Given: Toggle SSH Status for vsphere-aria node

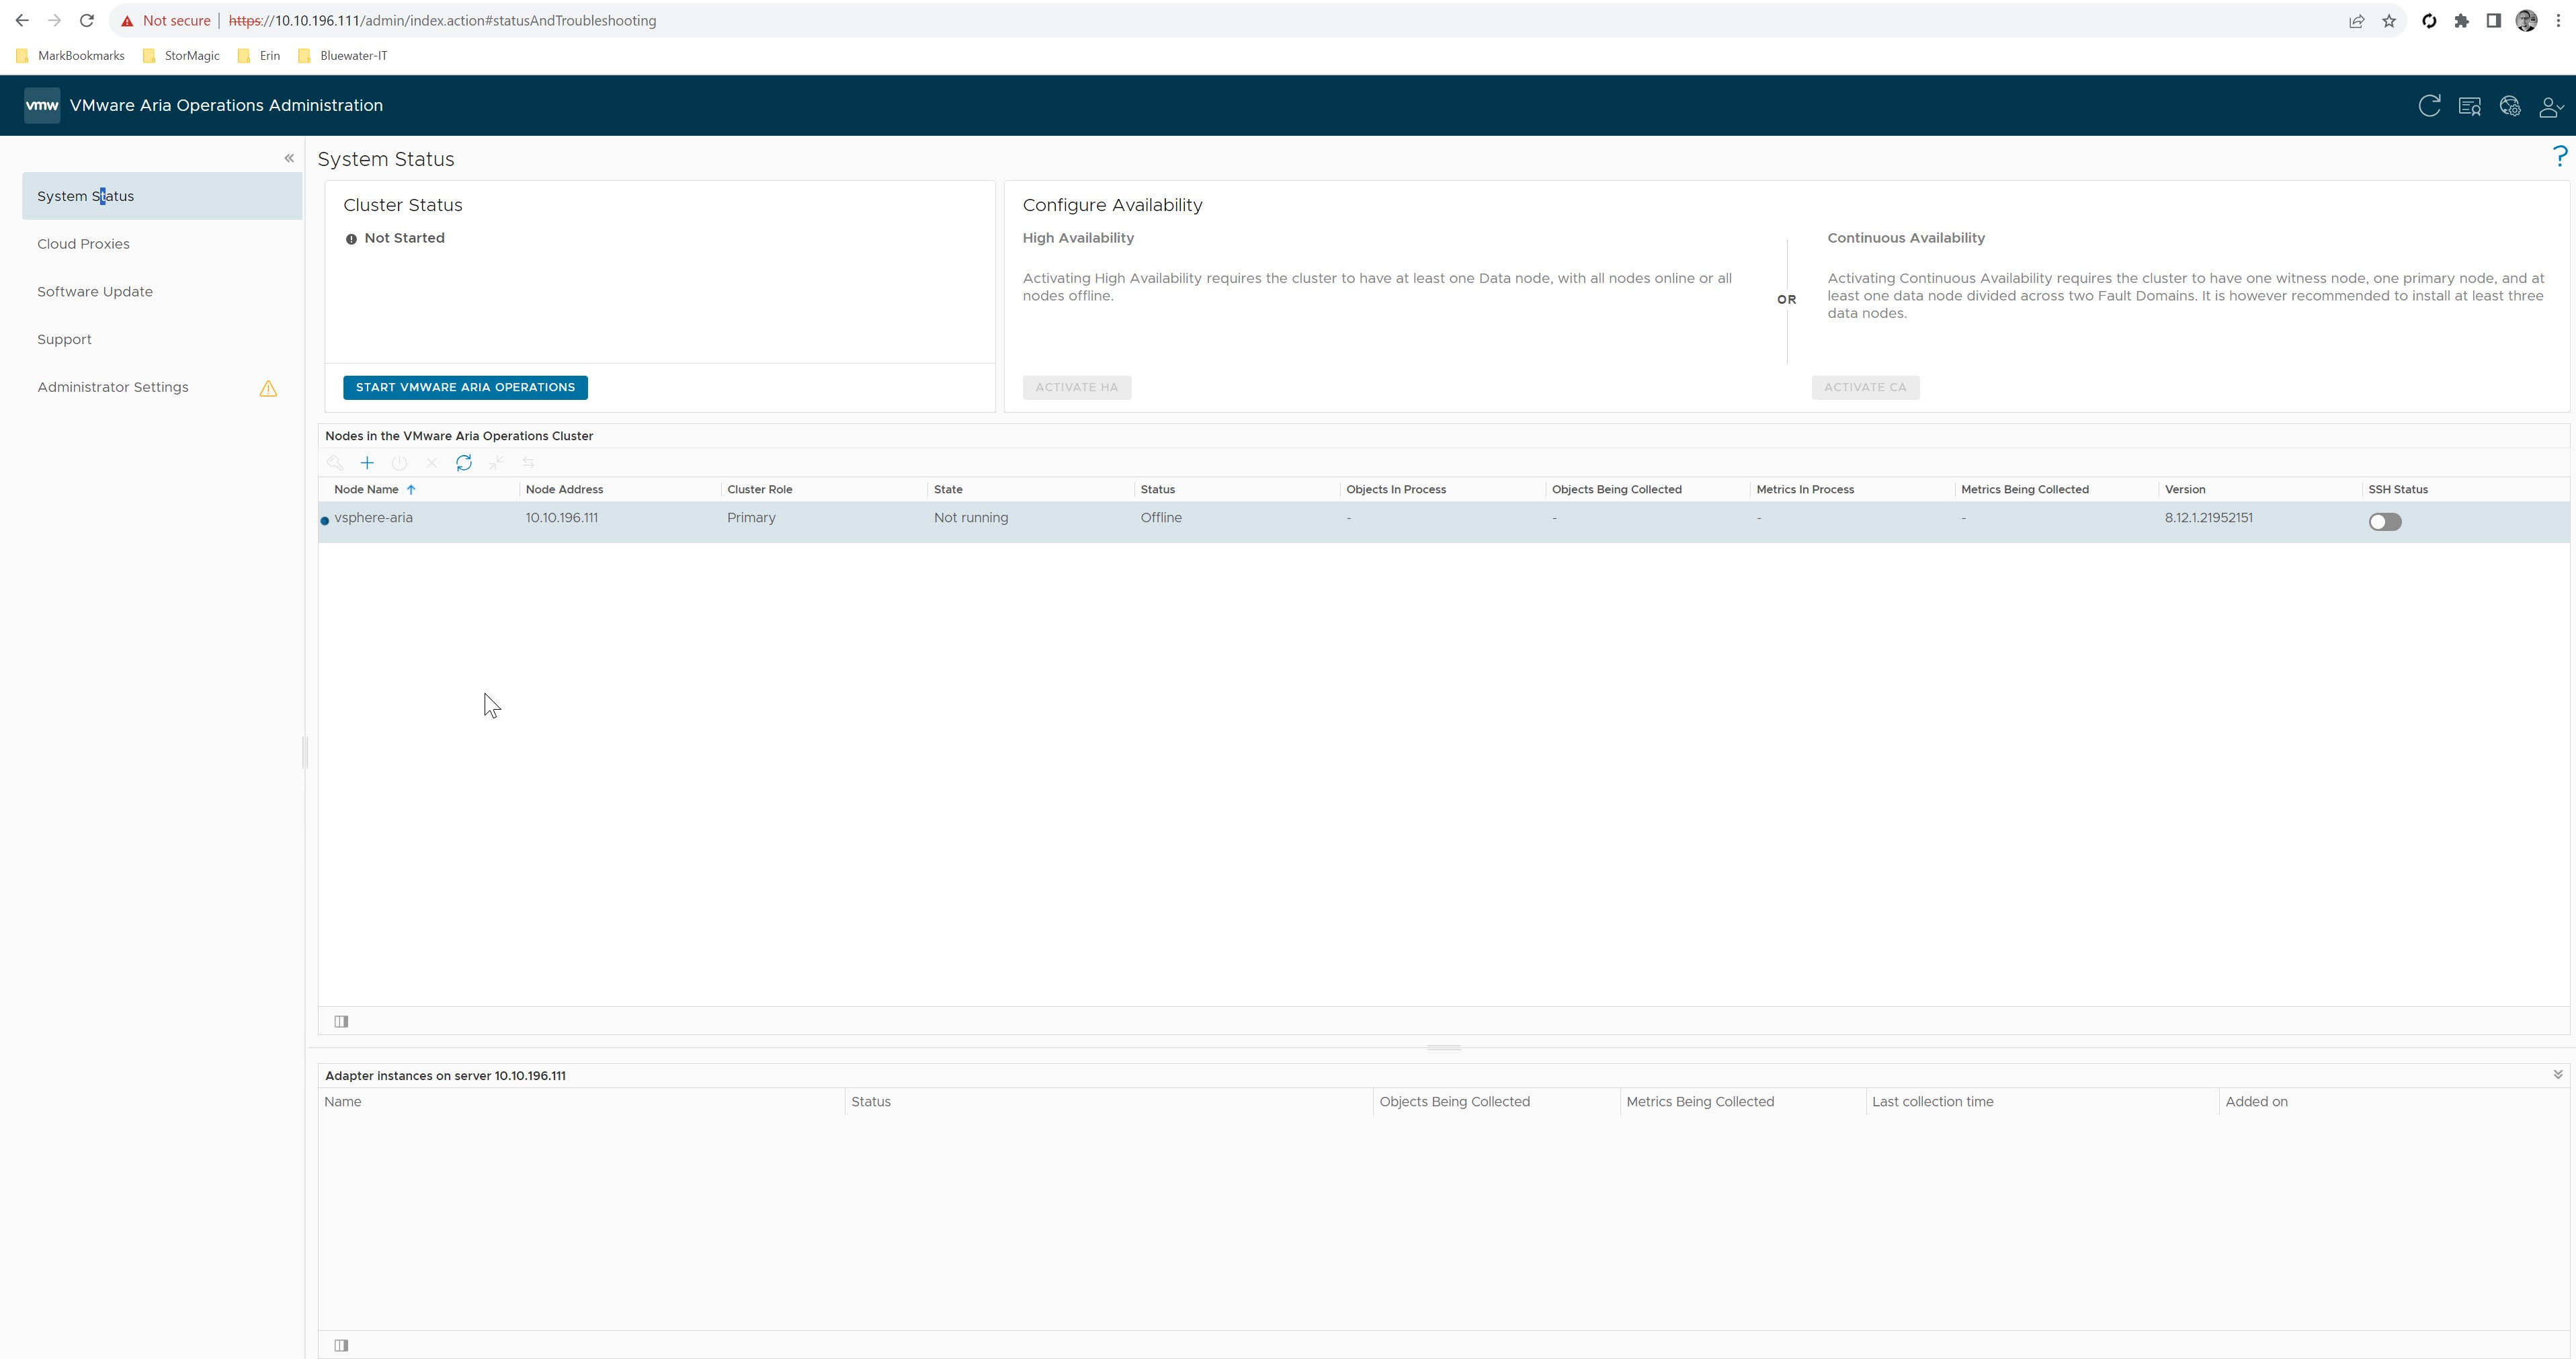Looking at the screenshot, I should click(x=2385, y=522).
